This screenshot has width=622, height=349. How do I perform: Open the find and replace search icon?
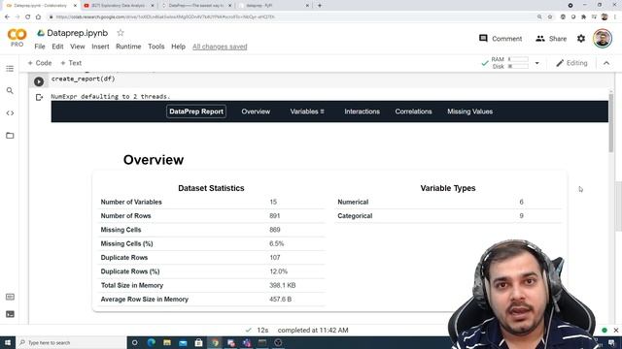point(10,90)
